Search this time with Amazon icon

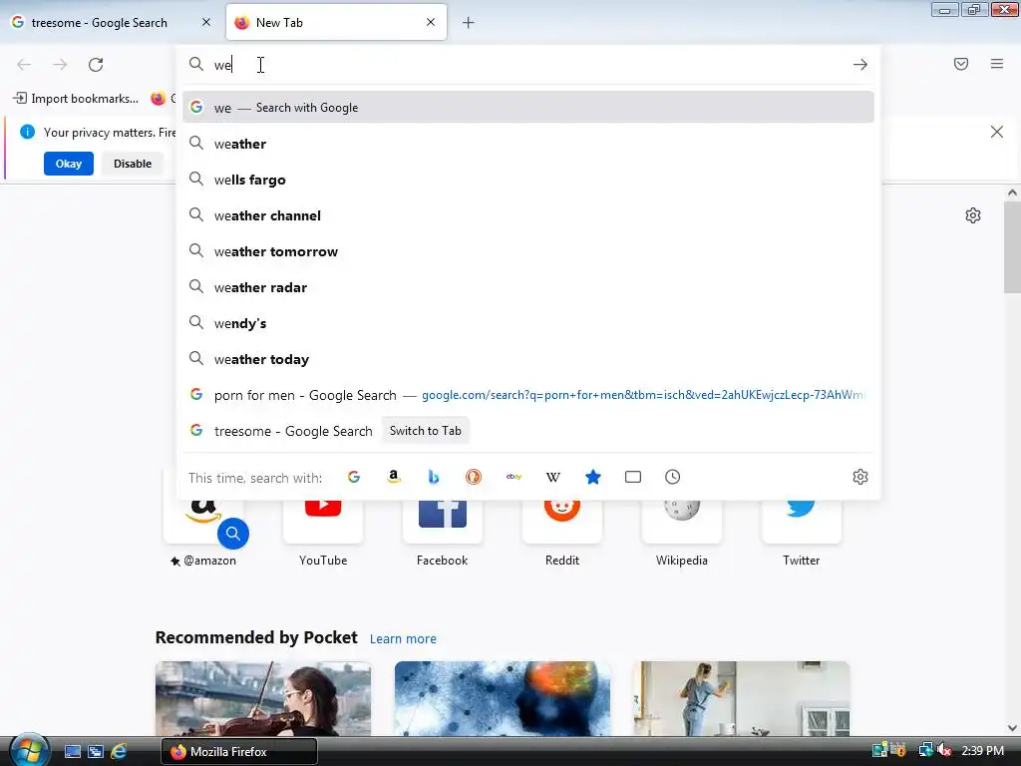[393, 477]
